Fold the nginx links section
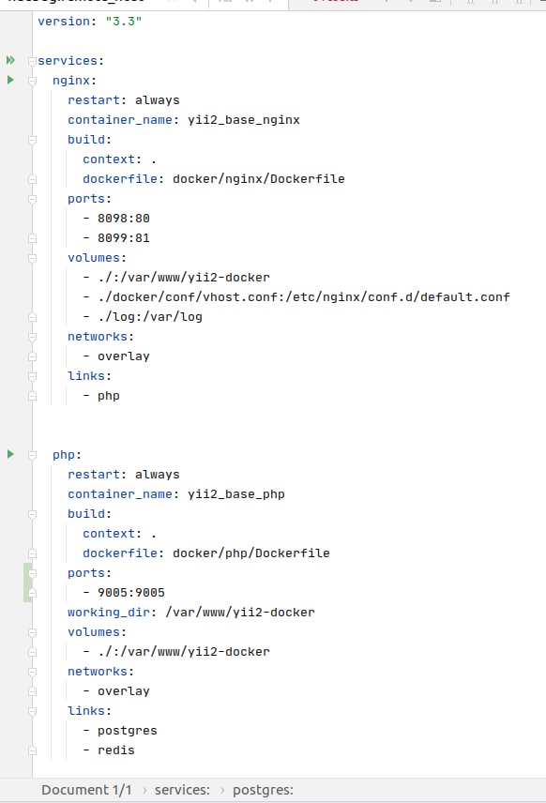Viewport: 546px width, 803px height. [32, 376]
